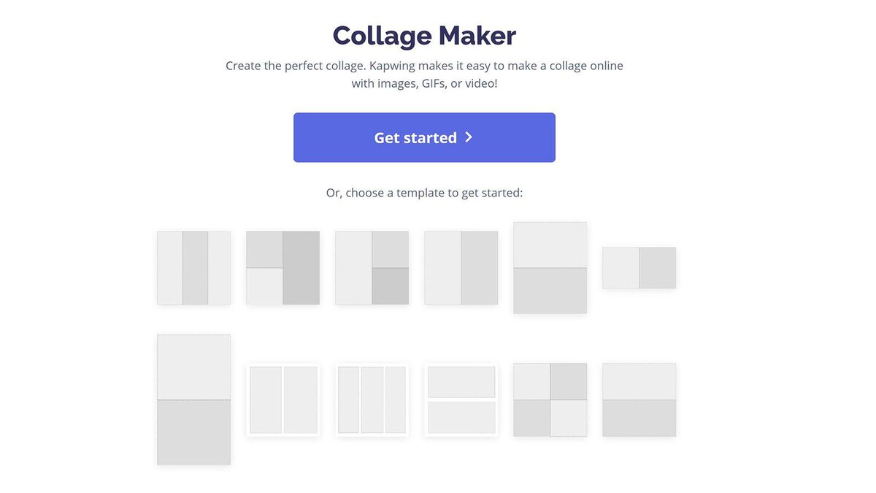This screenshot has height=493, width=876.
Task: Pick the small wide side-by-side template
Action: point(639,268)
